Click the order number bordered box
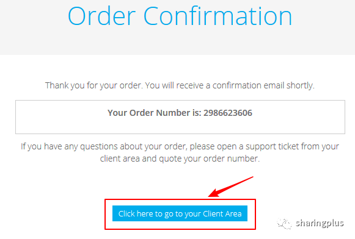Image resolution: width=355 pixels, height=239 pixels. [x=180, y=117]
